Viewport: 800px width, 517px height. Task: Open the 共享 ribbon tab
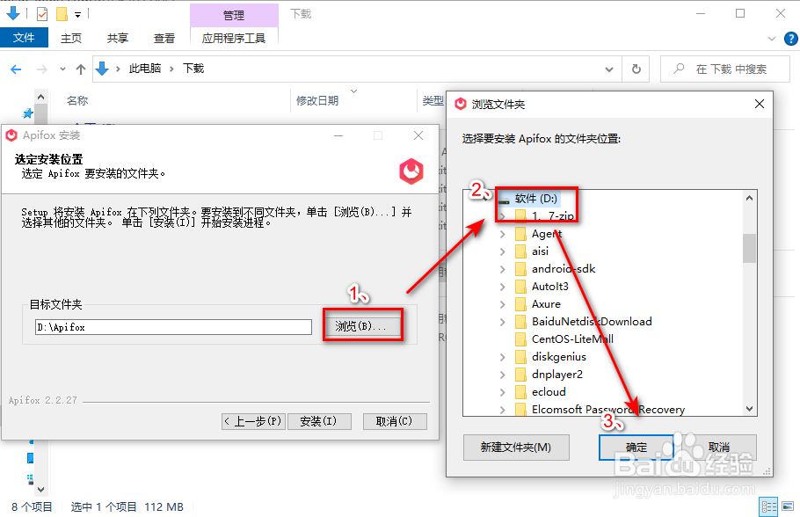(117, 38)
